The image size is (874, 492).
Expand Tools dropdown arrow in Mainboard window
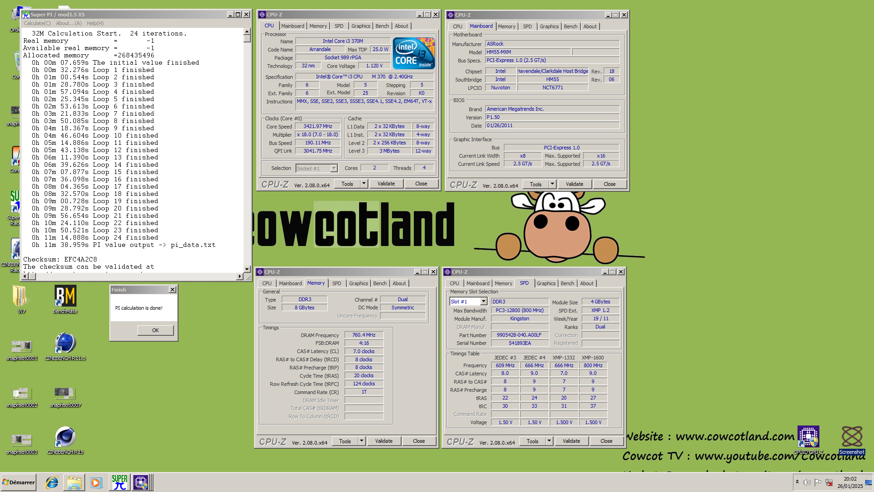pyautogui.click(x=552, y=184)
